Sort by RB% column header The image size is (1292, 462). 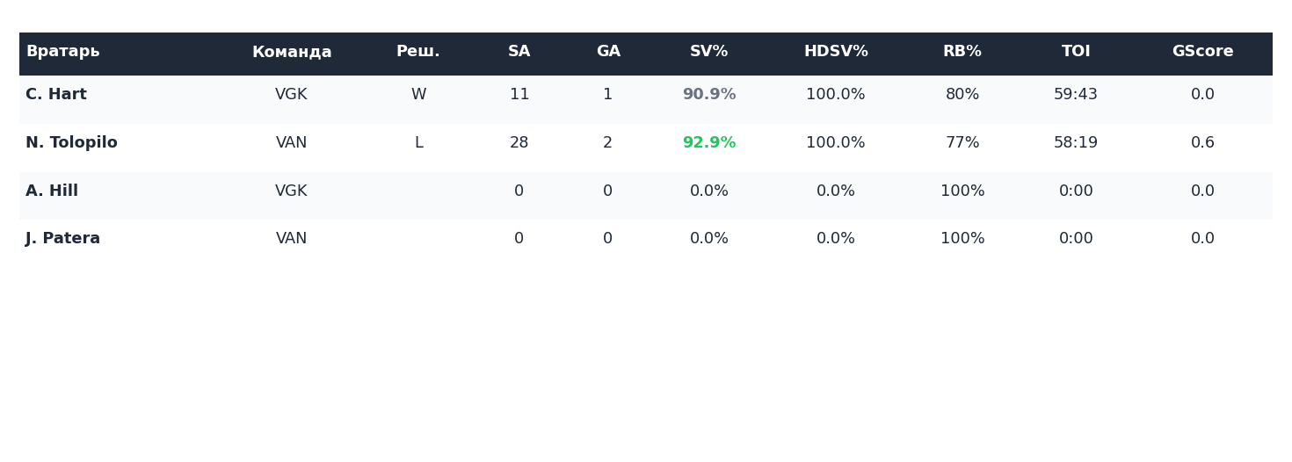(962, 53)
